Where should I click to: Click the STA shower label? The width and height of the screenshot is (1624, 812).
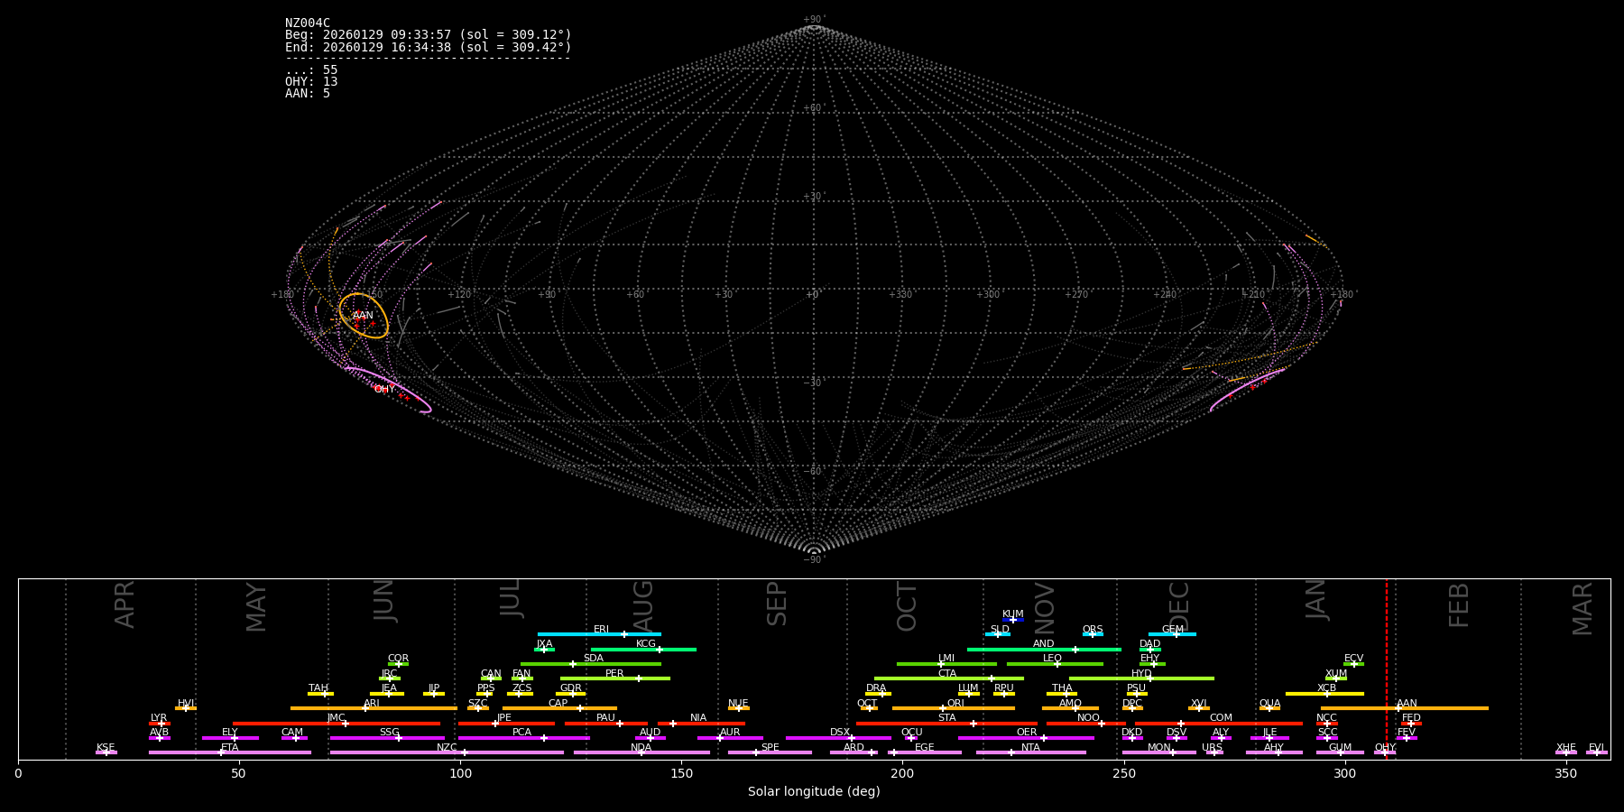click(946, 717)
